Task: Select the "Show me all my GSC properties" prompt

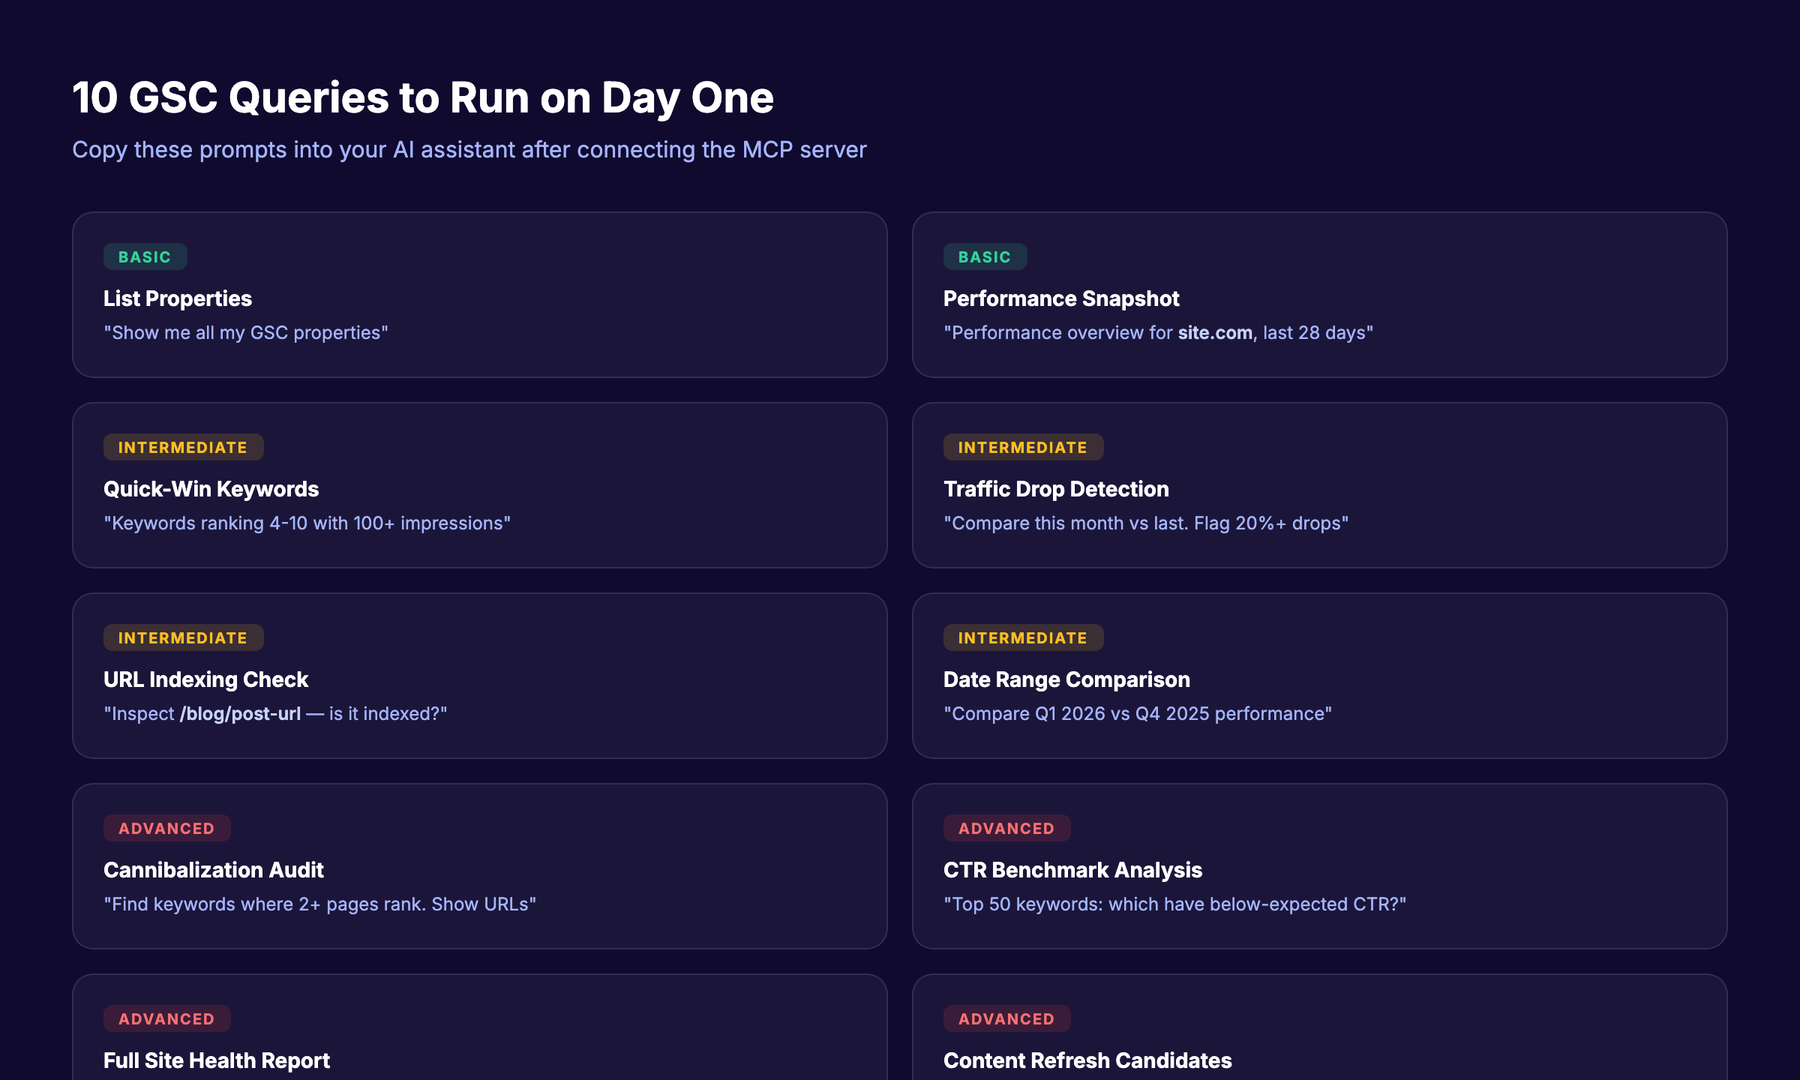Action: pyautogui.click(x=245, y=333)
